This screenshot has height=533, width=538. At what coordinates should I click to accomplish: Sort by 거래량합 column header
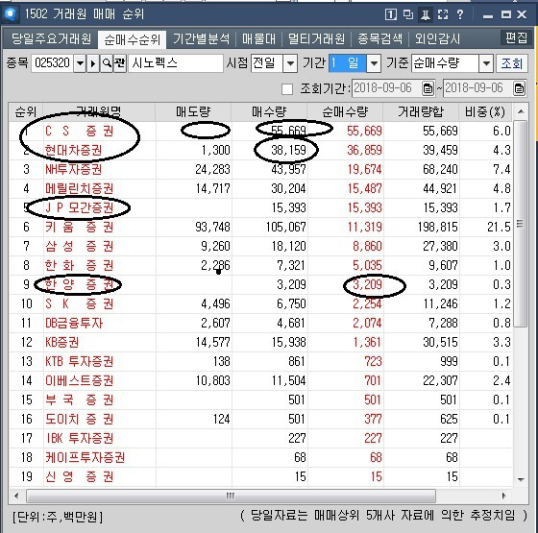pos(421,111)
